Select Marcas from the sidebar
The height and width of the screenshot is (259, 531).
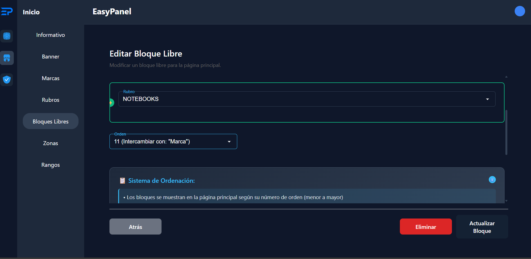click(51, 78)
